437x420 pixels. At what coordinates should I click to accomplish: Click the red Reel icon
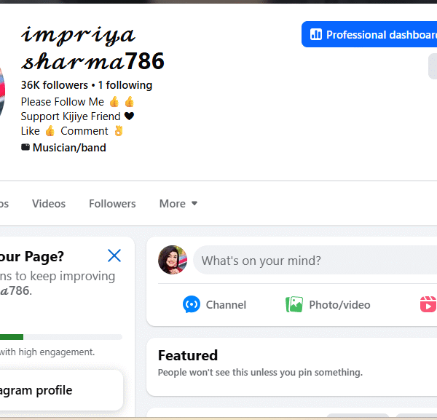click(x=428, y=304)
